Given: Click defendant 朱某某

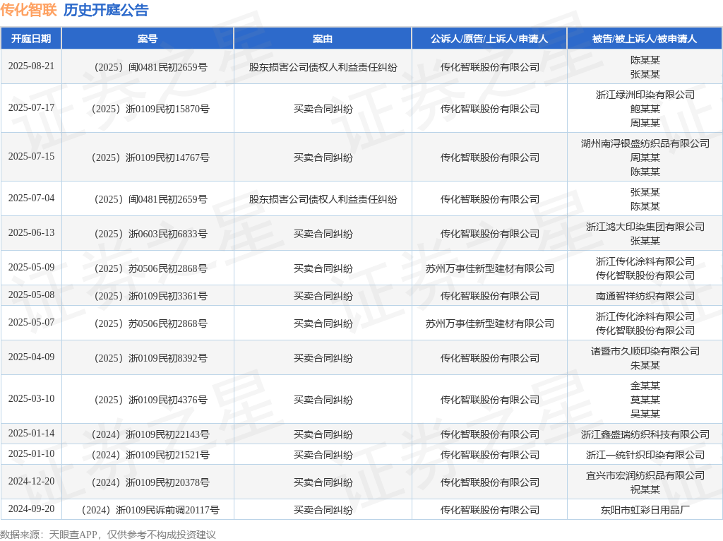Looking at the screenshot, I should click(x=645, y=365).
